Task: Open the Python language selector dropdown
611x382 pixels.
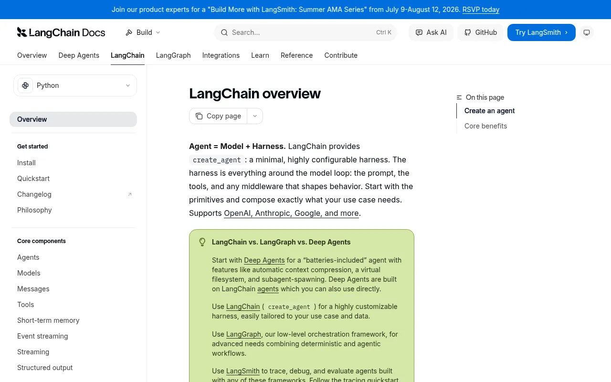Action: [x=75, y=85]
